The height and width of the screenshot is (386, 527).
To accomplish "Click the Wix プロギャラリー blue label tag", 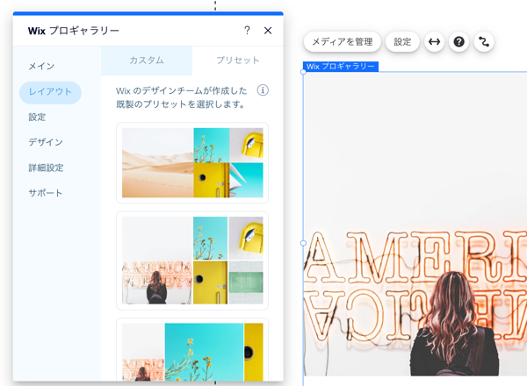I will pyautogui.click(x=341, y=67).
